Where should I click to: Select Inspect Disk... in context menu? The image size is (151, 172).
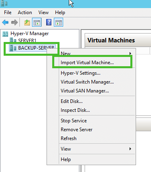tap(75, 110)
